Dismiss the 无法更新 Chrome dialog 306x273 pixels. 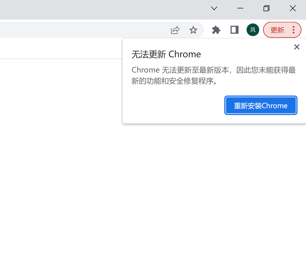[x=297, y=47]
